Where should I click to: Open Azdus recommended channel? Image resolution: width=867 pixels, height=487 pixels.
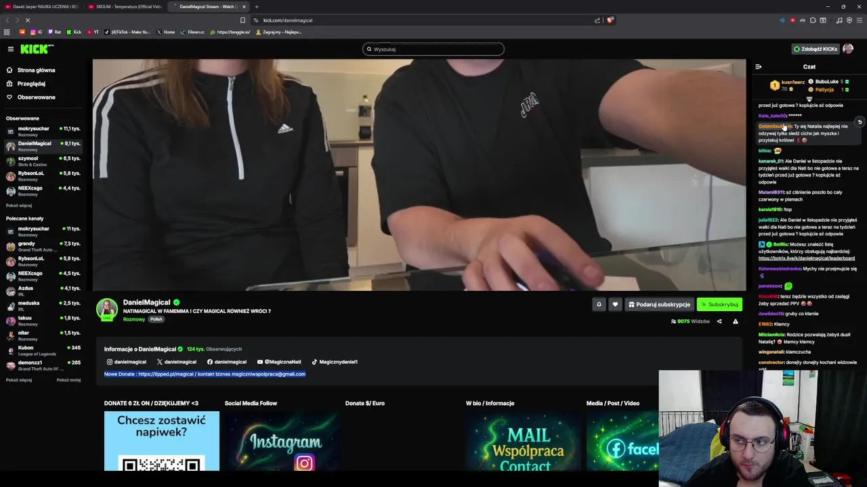43,291
